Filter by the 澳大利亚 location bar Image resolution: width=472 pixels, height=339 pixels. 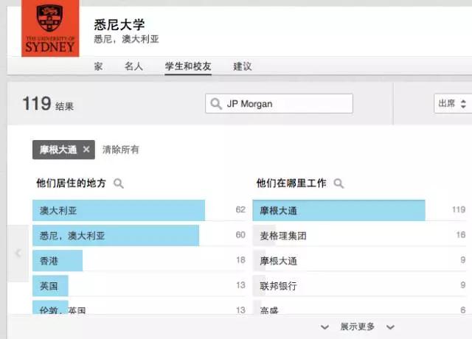point(118,210)
